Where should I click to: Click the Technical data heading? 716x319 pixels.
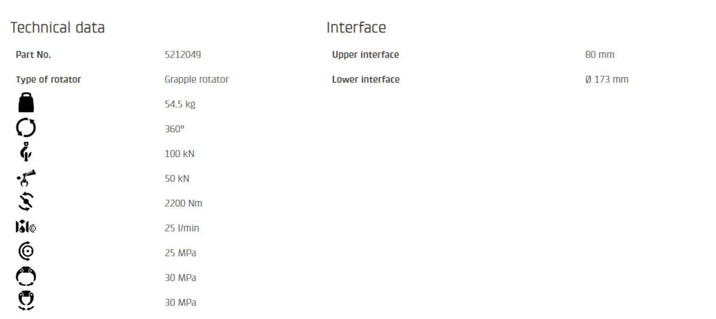57,27
